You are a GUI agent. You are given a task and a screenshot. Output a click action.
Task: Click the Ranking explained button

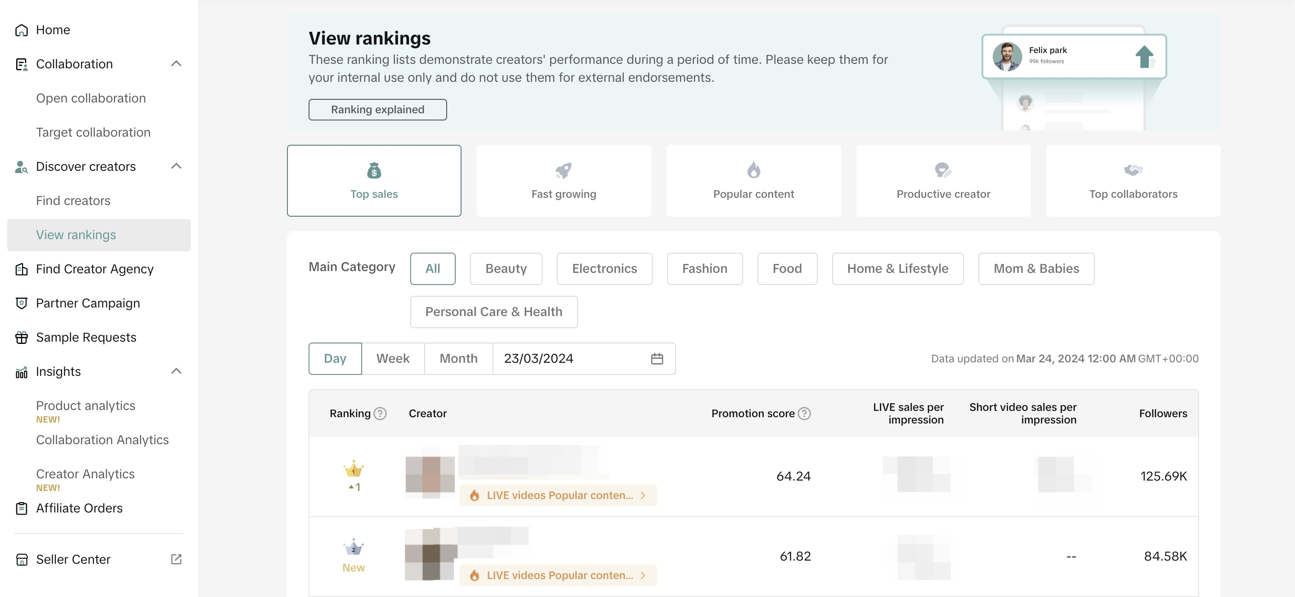pyautogui.click(x=377, y=110)
